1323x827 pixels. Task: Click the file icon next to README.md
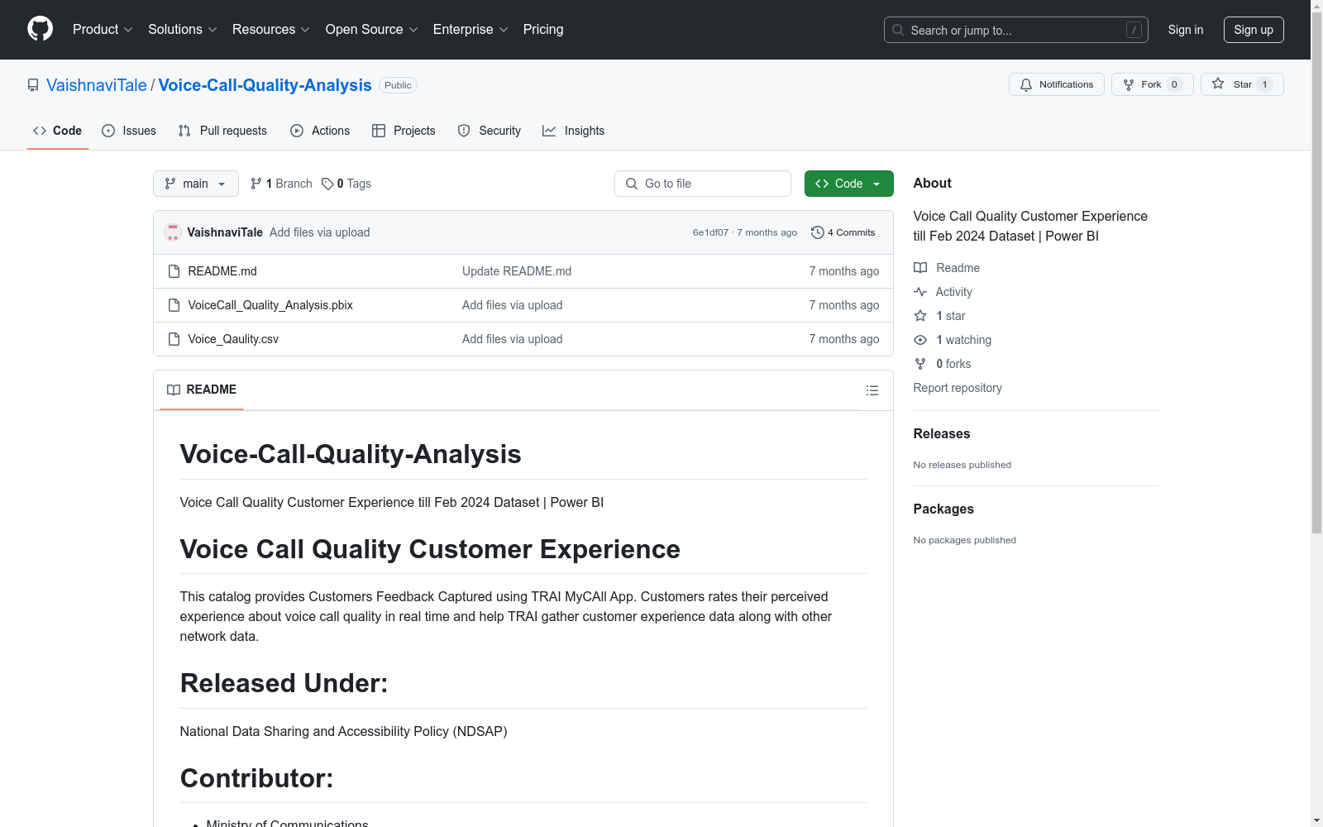pyautogui.click(x=174, y=271)
